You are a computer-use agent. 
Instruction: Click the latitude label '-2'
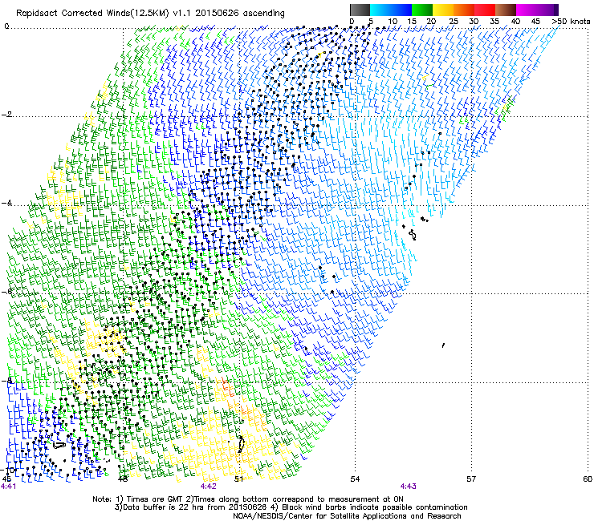tap(6, 115)
